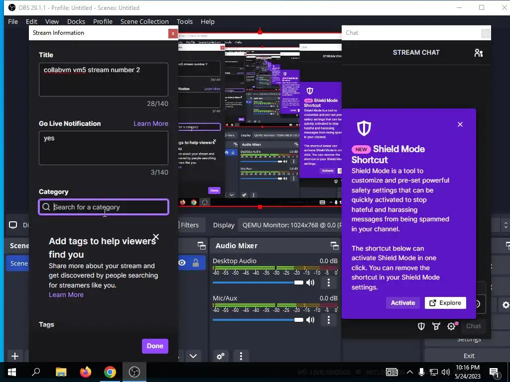The image size is (510, 382).
Task: Mute Mic/Aux speaker icon
Action: 311,320
